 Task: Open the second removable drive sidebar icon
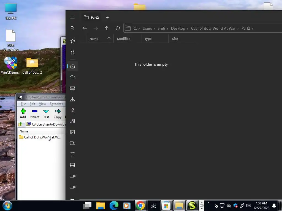[72, 187]
